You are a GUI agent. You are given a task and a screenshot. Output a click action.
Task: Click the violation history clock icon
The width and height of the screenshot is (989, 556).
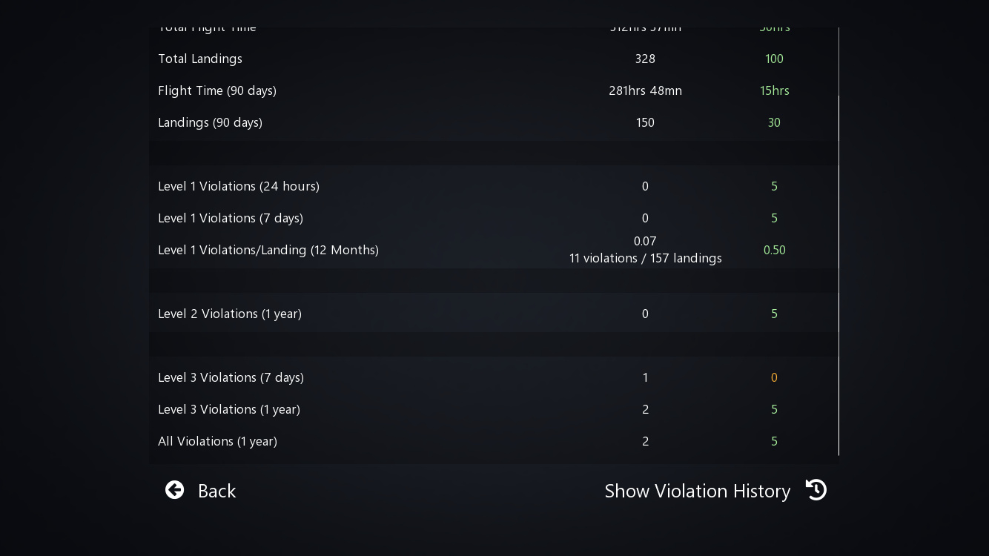click(816, 490)
